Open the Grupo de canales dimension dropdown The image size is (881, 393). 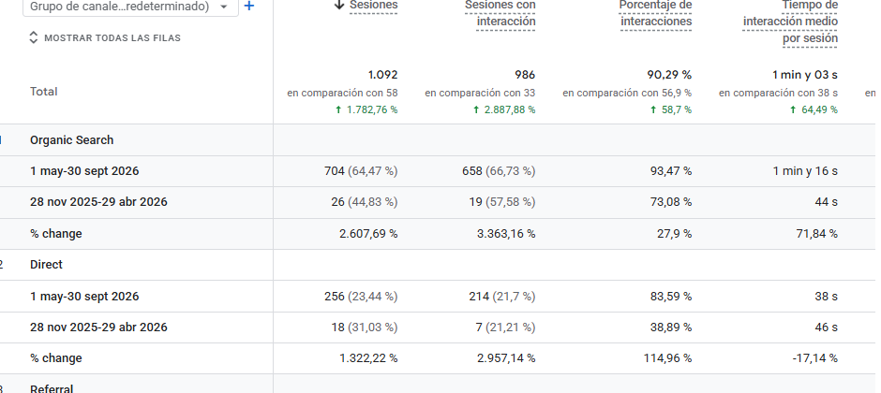click(130, 7)
